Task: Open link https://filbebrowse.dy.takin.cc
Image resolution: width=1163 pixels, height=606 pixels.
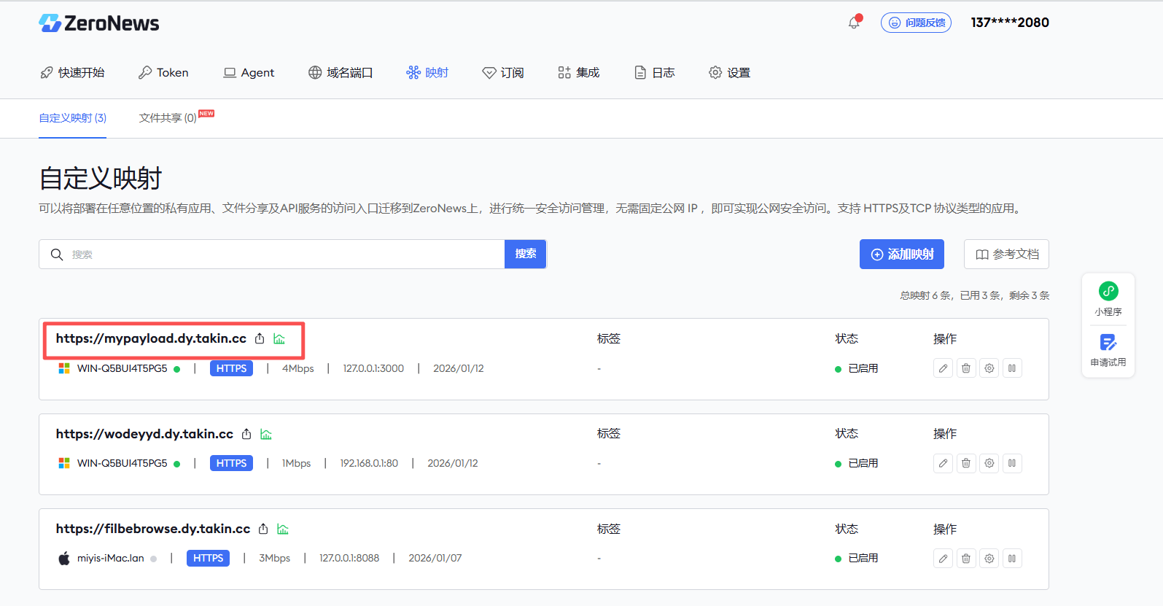Action: (x=153, y=529)
